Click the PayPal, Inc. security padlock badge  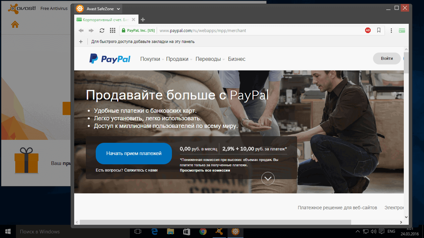coord(138,30)
